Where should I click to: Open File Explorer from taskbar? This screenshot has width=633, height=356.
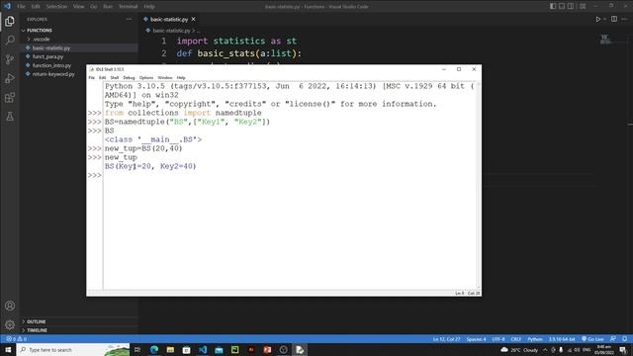[170, 349]
